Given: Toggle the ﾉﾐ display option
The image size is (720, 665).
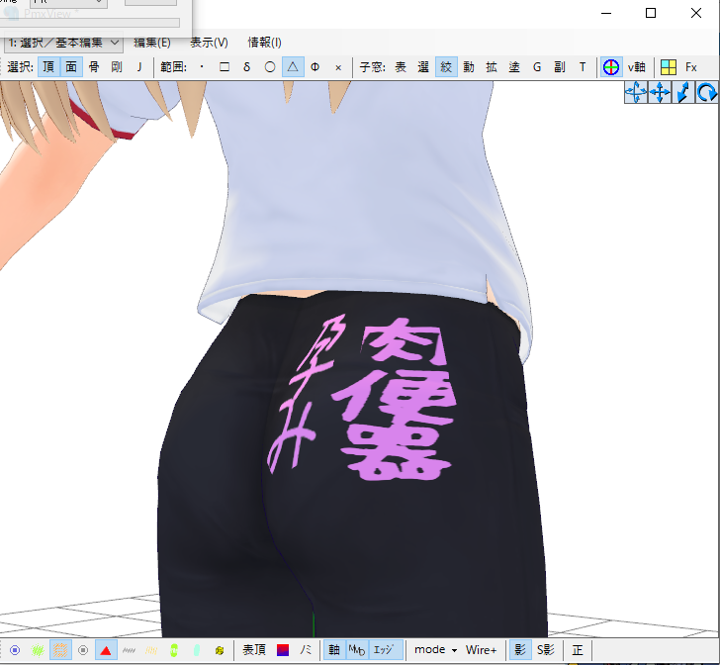Looking at the screenshot, I should 306,650.
